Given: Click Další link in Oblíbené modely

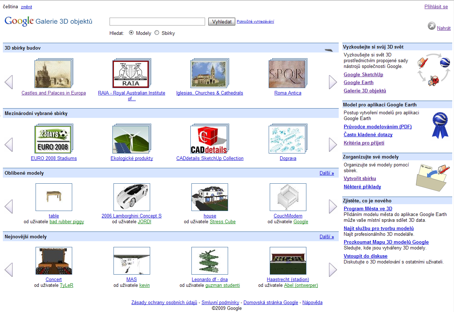Looking at the screenshot, I should point(327,173).
